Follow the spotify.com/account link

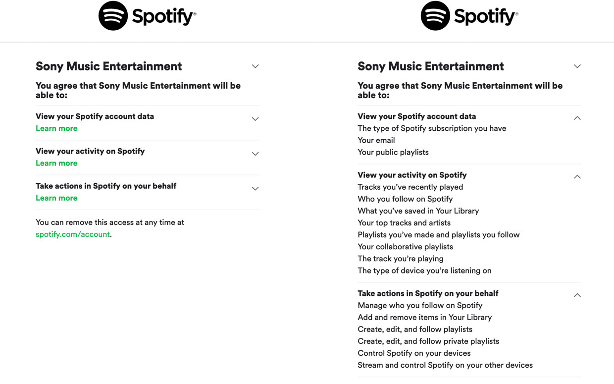73,234
